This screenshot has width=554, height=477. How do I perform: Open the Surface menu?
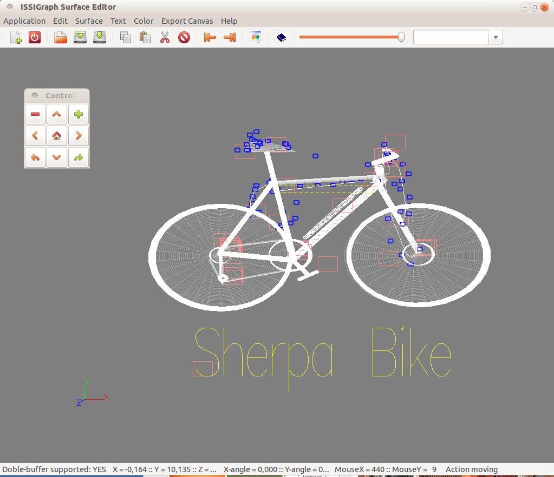point(89,21)
